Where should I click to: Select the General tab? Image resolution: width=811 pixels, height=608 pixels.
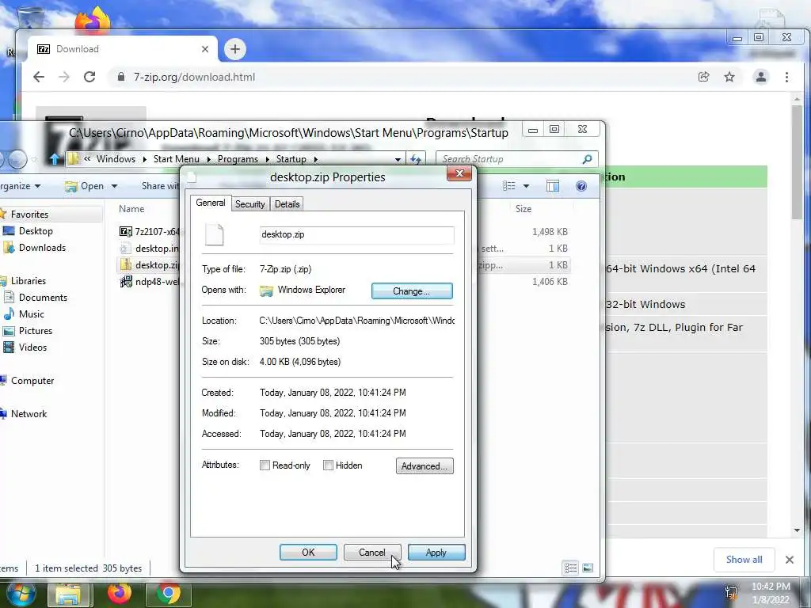(x=210, y=203)
